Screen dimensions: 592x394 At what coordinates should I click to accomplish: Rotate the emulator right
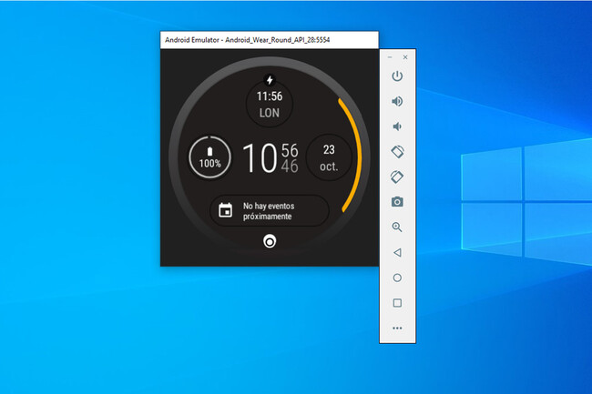pos(397,177)
